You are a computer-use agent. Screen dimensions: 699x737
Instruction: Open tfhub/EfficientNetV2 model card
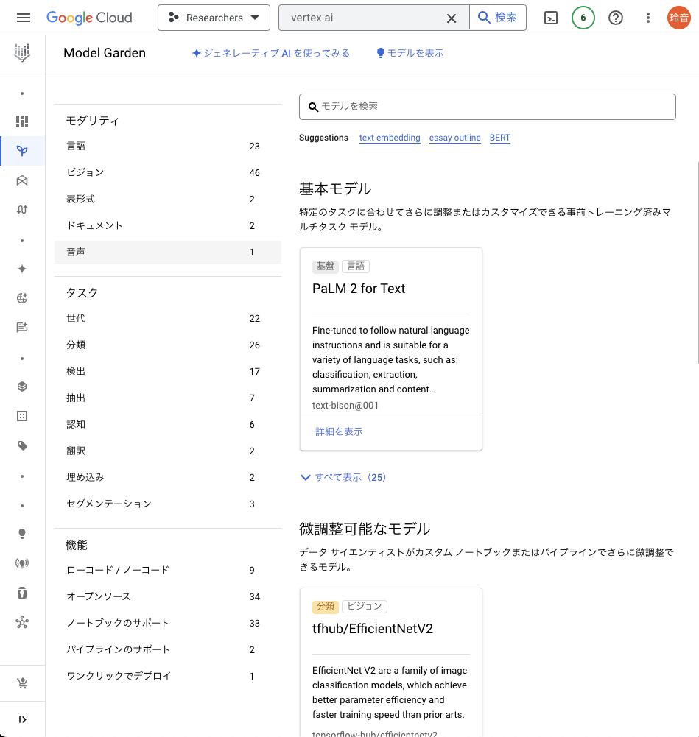coord(390,662)
